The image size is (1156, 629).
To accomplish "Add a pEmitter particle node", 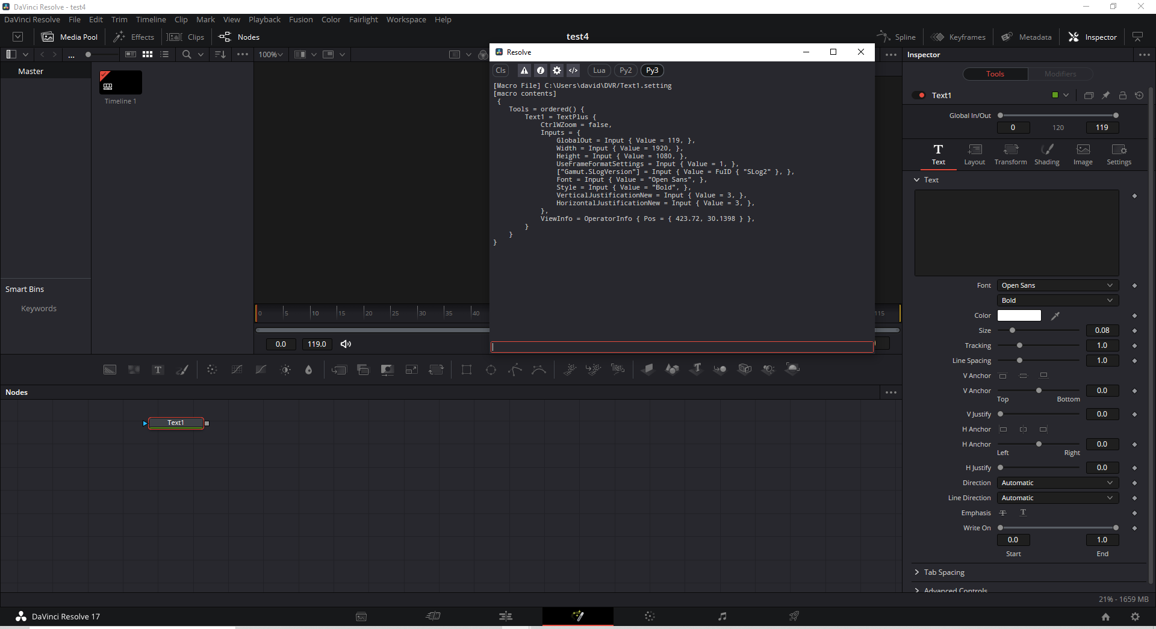I will point(570,370).
